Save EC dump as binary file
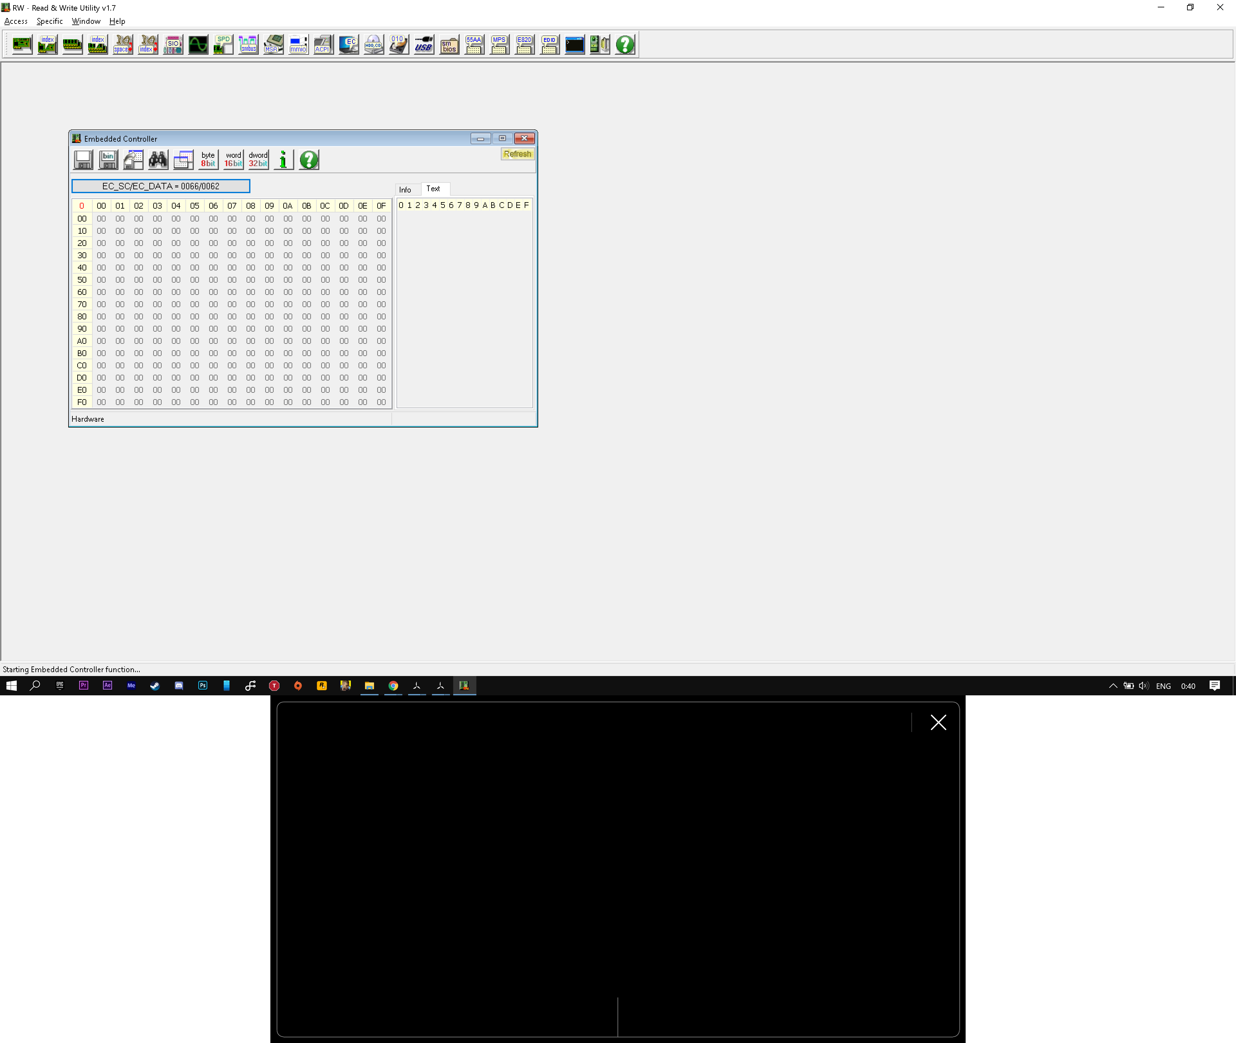The image size is (1236, 1043). click(x=108, y=160)
